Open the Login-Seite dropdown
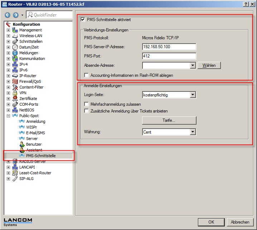The image size is (257, 230). coord(193,95)
